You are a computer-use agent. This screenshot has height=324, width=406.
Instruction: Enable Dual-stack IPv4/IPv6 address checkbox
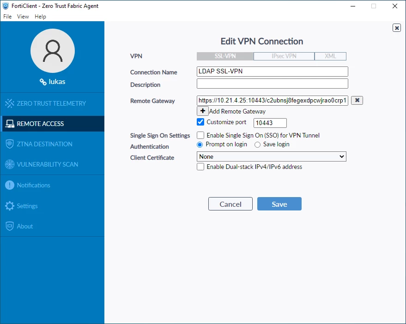200,167
